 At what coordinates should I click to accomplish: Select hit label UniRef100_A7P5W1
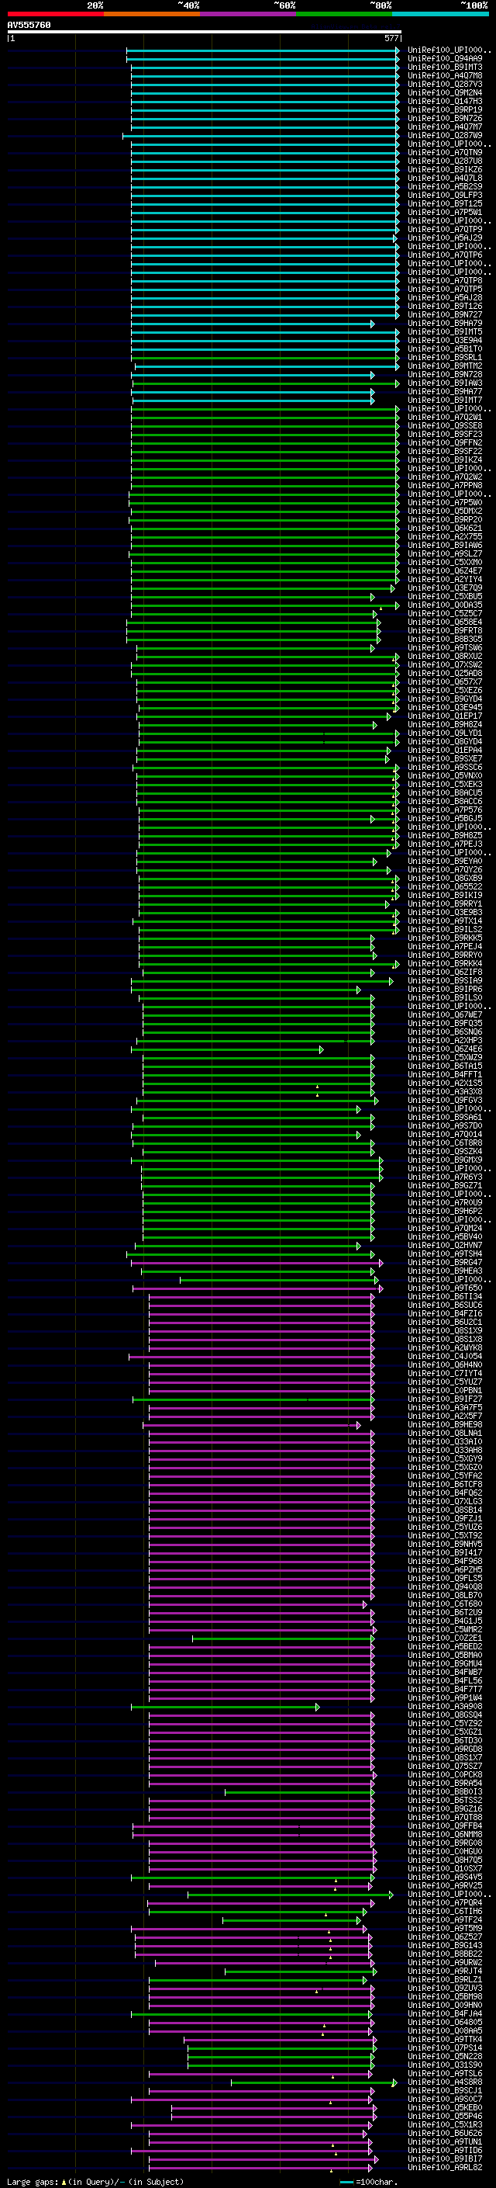point(445,213)
